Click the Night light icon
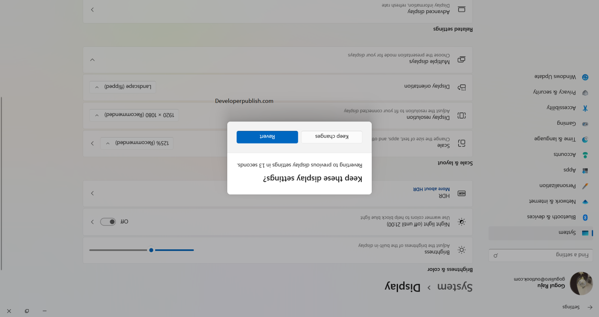Viewport: 599px width, 317px height. coord(462,222)
